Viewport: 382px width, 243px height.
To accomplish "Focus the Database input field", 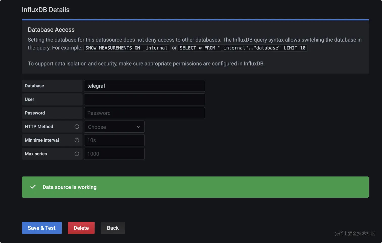I will point(145,86).
